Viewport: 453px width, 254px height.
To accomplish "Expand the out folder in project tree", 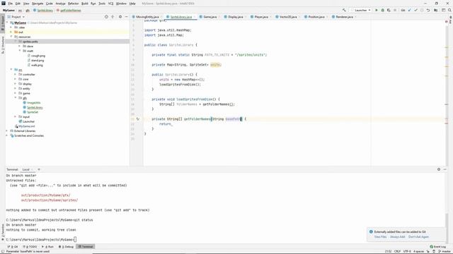I will pos(11,32).
